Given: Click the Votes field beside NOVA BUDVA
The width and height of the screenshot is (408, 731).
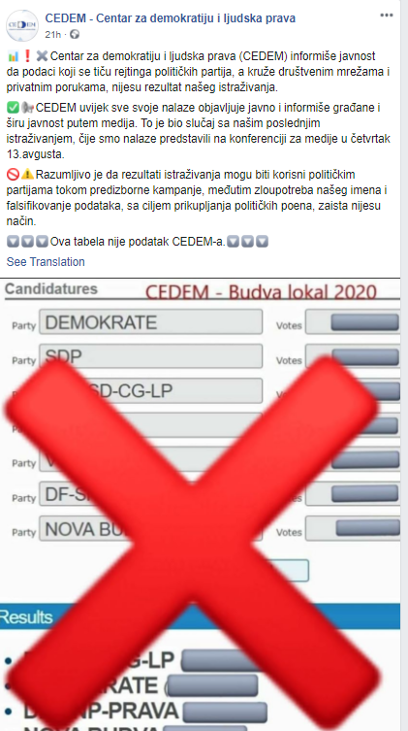Looking at the screenshot, I should (353, 528).
